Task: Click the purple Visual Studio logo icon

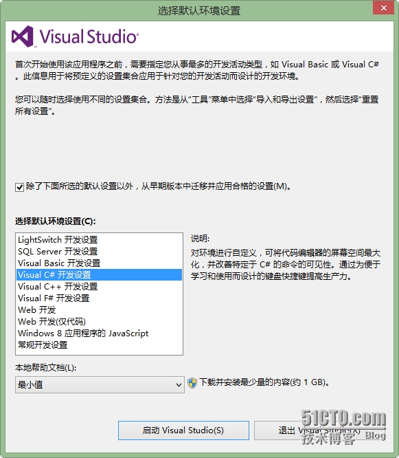Action: click(23, 36)
